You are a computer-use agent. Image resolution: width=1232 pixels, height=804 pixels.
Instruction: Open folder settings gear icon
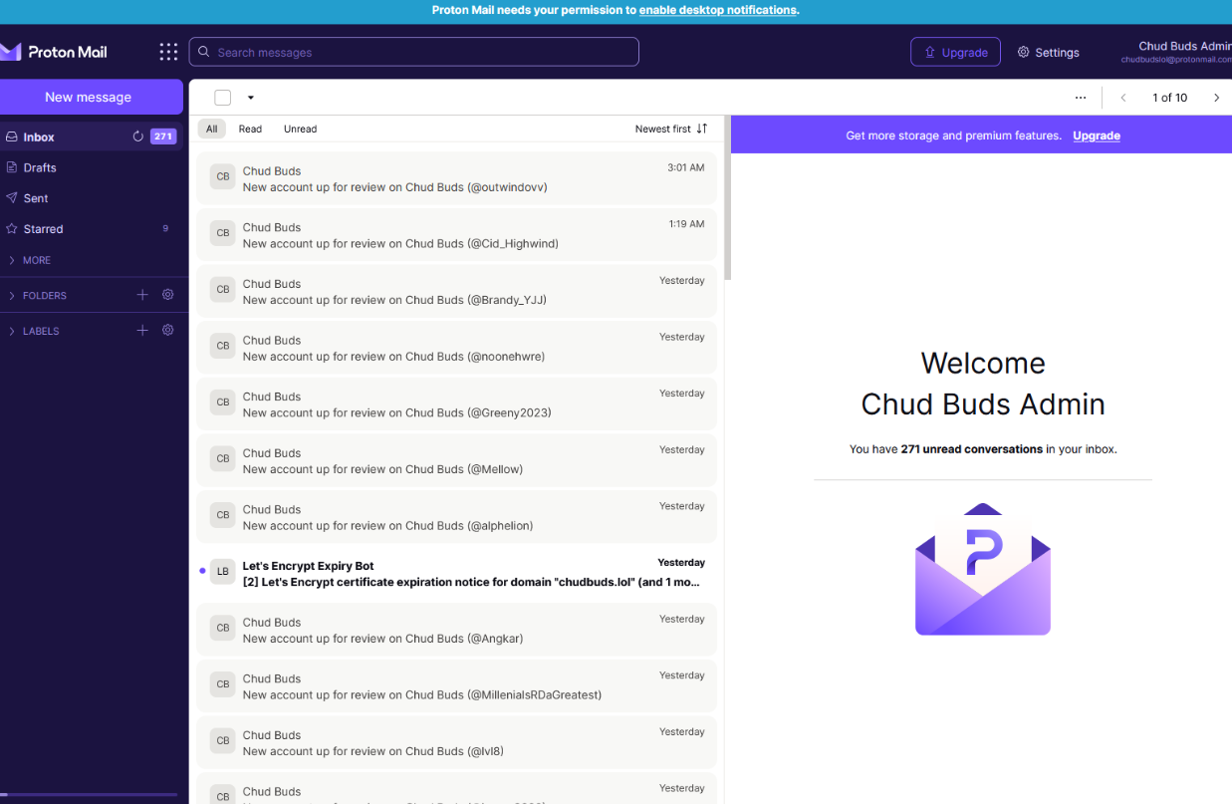coord(168,295)
